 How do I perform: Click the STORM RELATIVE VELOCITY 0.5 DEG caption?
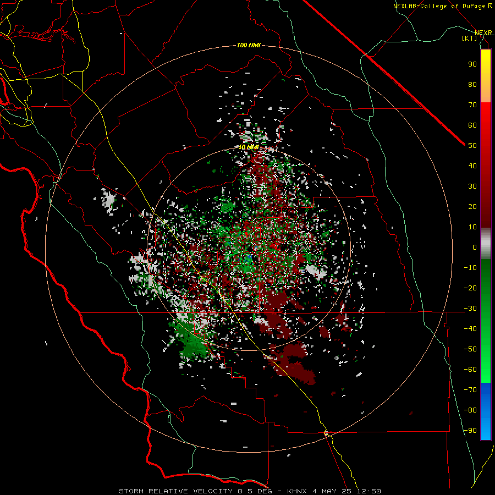click(x=195, y=491)
